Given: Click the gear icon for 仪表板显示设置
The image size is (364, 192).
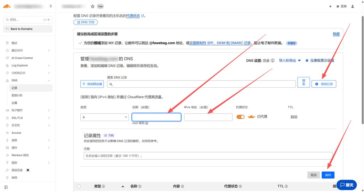Looking at the screenshot, I should point(307,61).
